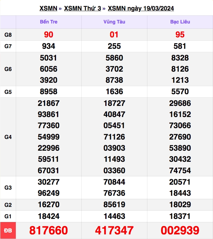The height and width of the screenshot is (239, 213).
Task: Click G6 number 8738
Action: [114, 80]
